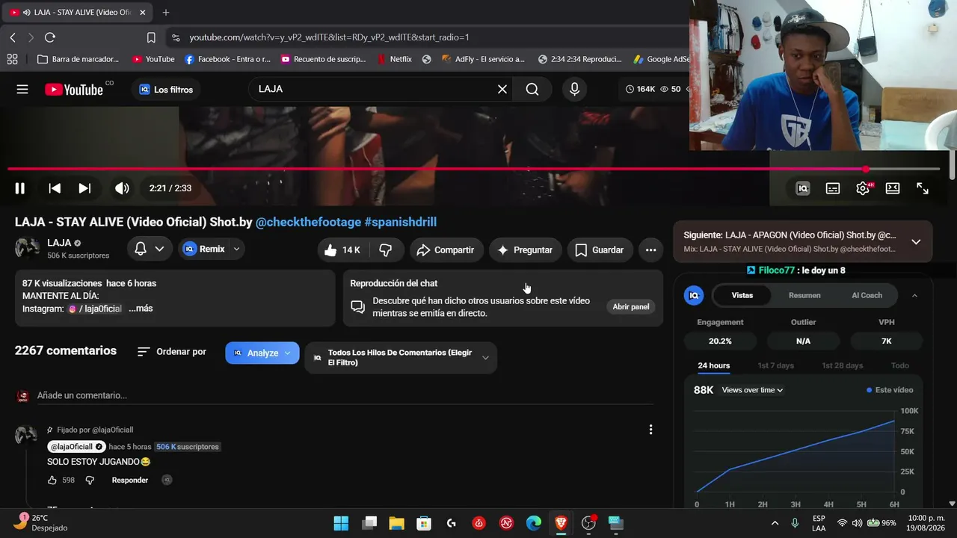Image resolution: width=957 pixels, height=538 pixels.
Task: Mute the video player volume
Action: pyautogui.click(x=122, y=188)
